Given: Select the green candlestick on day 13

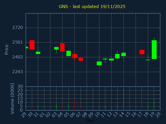Looking at the screenshot, I should (117, 56).
